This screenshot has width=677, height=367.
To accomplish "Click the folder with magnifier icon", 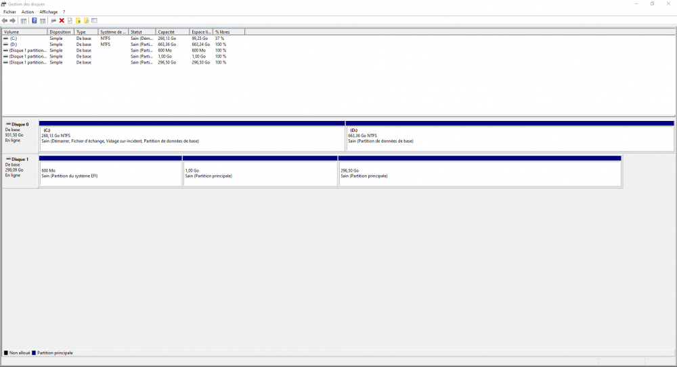I will point(86,20).
